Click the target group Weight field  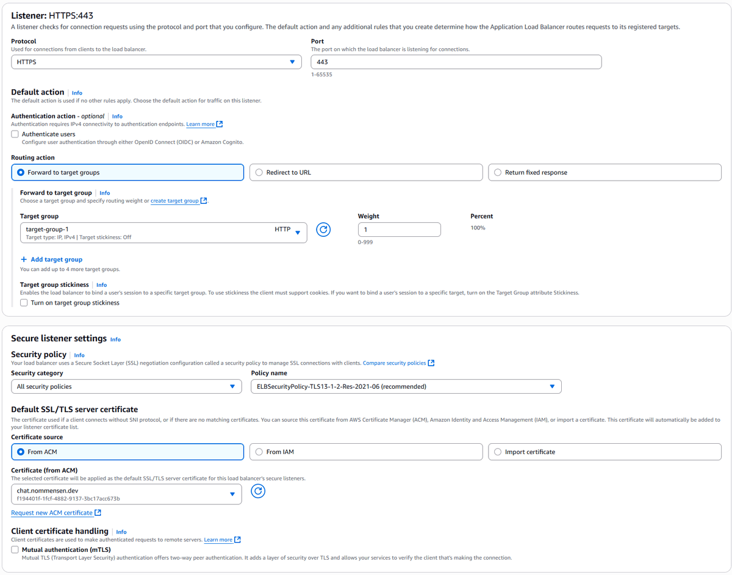(399, 230)
